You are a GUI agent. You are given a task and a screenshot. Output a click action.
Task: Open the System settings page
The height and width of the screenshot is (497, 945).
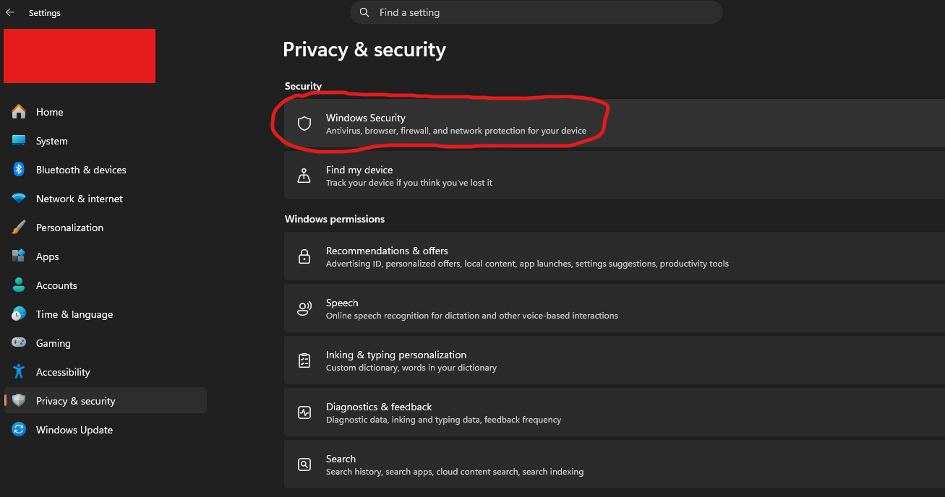pyautogui.click(x=52, y=141)
